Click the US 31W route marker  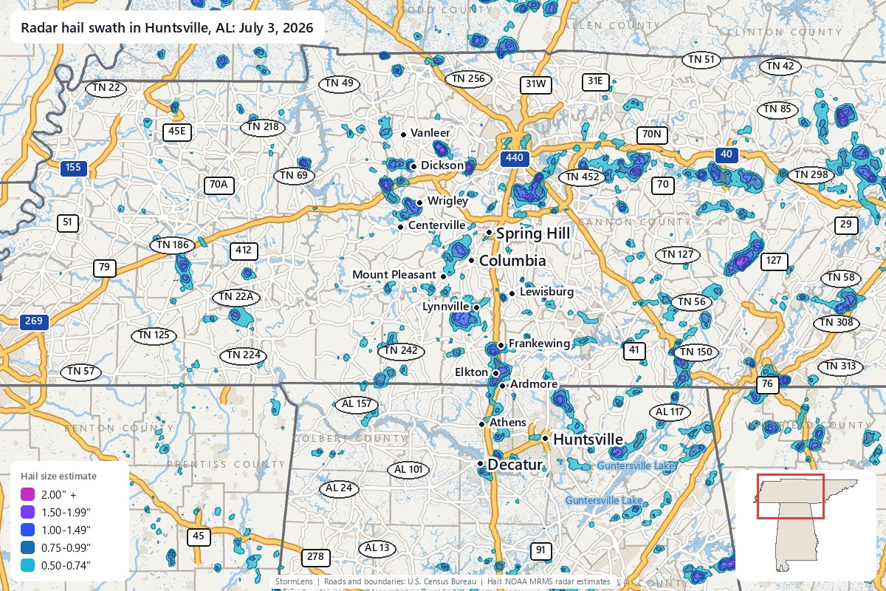pos(535,84)
